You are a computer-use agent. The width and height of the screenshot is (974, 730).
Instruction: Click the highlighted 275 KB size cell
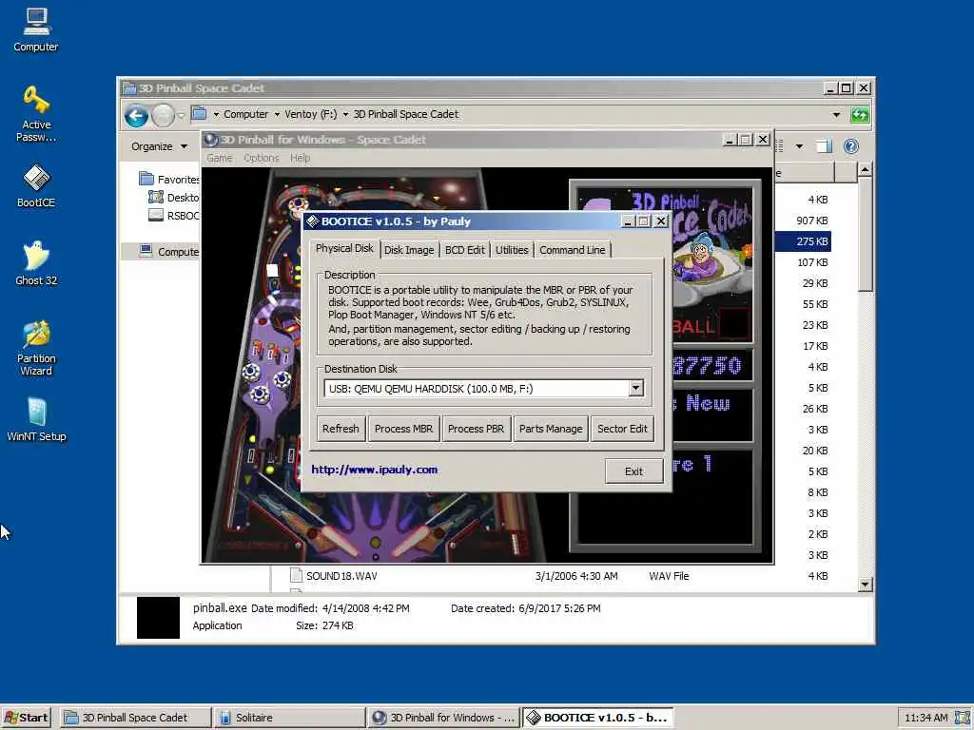pos(803,241)
